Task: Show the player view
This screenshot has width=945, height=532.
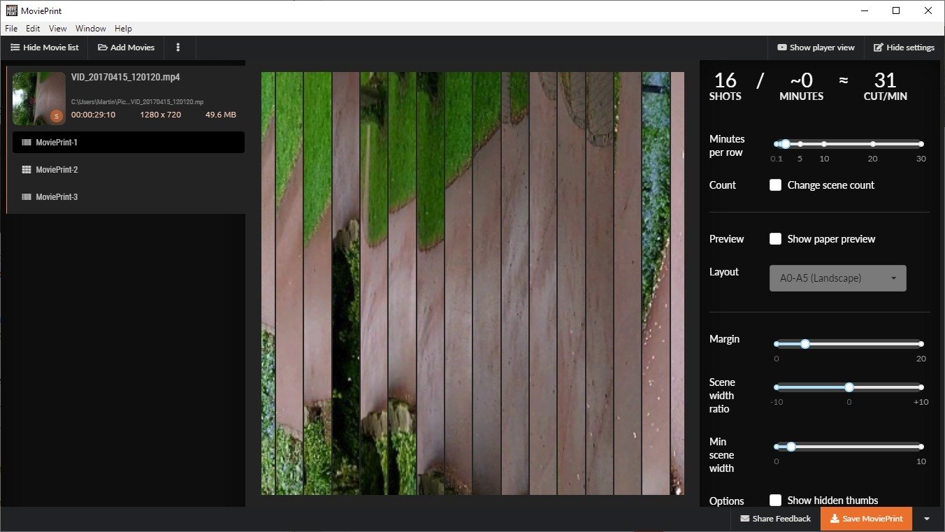Action: click(x=816, y=48)
